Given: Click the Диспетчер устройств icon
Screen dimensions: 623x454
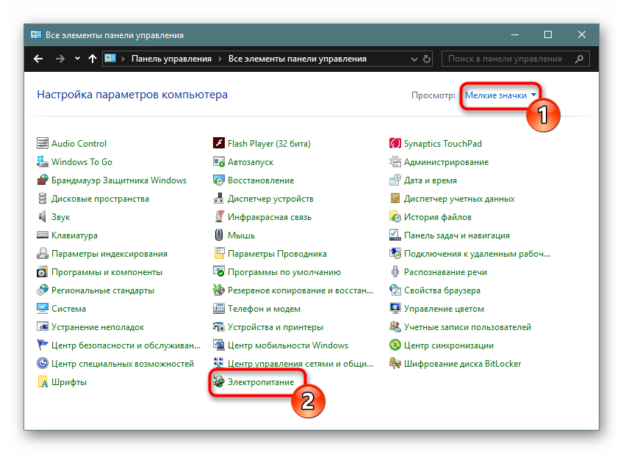Looking at the screenshot, I should (x=218, y=198).
